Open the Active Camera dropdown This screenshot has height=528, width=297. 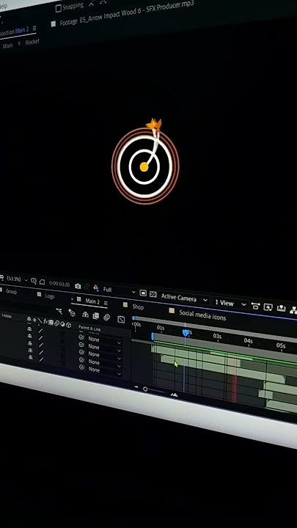pos(183,298)
